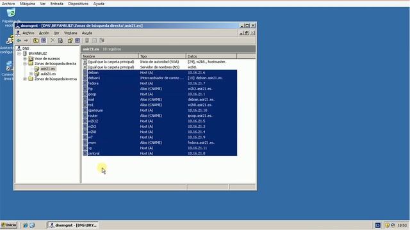Image resolution: width=410 pixels, height=230 pixels.
Task: Sort by the Datos column header
Action: [x=211, y=56]
